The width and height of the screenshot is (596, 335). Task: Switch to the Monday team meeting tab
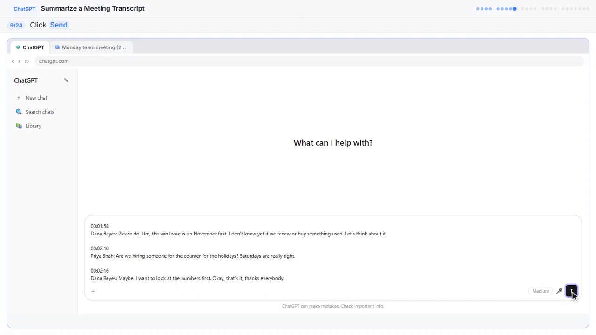tap(90, 47)
